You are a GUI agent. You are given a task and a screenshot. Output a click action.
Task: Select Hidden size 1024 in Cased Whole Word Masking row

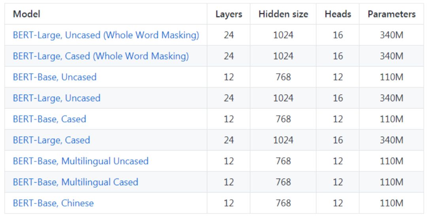[x=283, y=56]
